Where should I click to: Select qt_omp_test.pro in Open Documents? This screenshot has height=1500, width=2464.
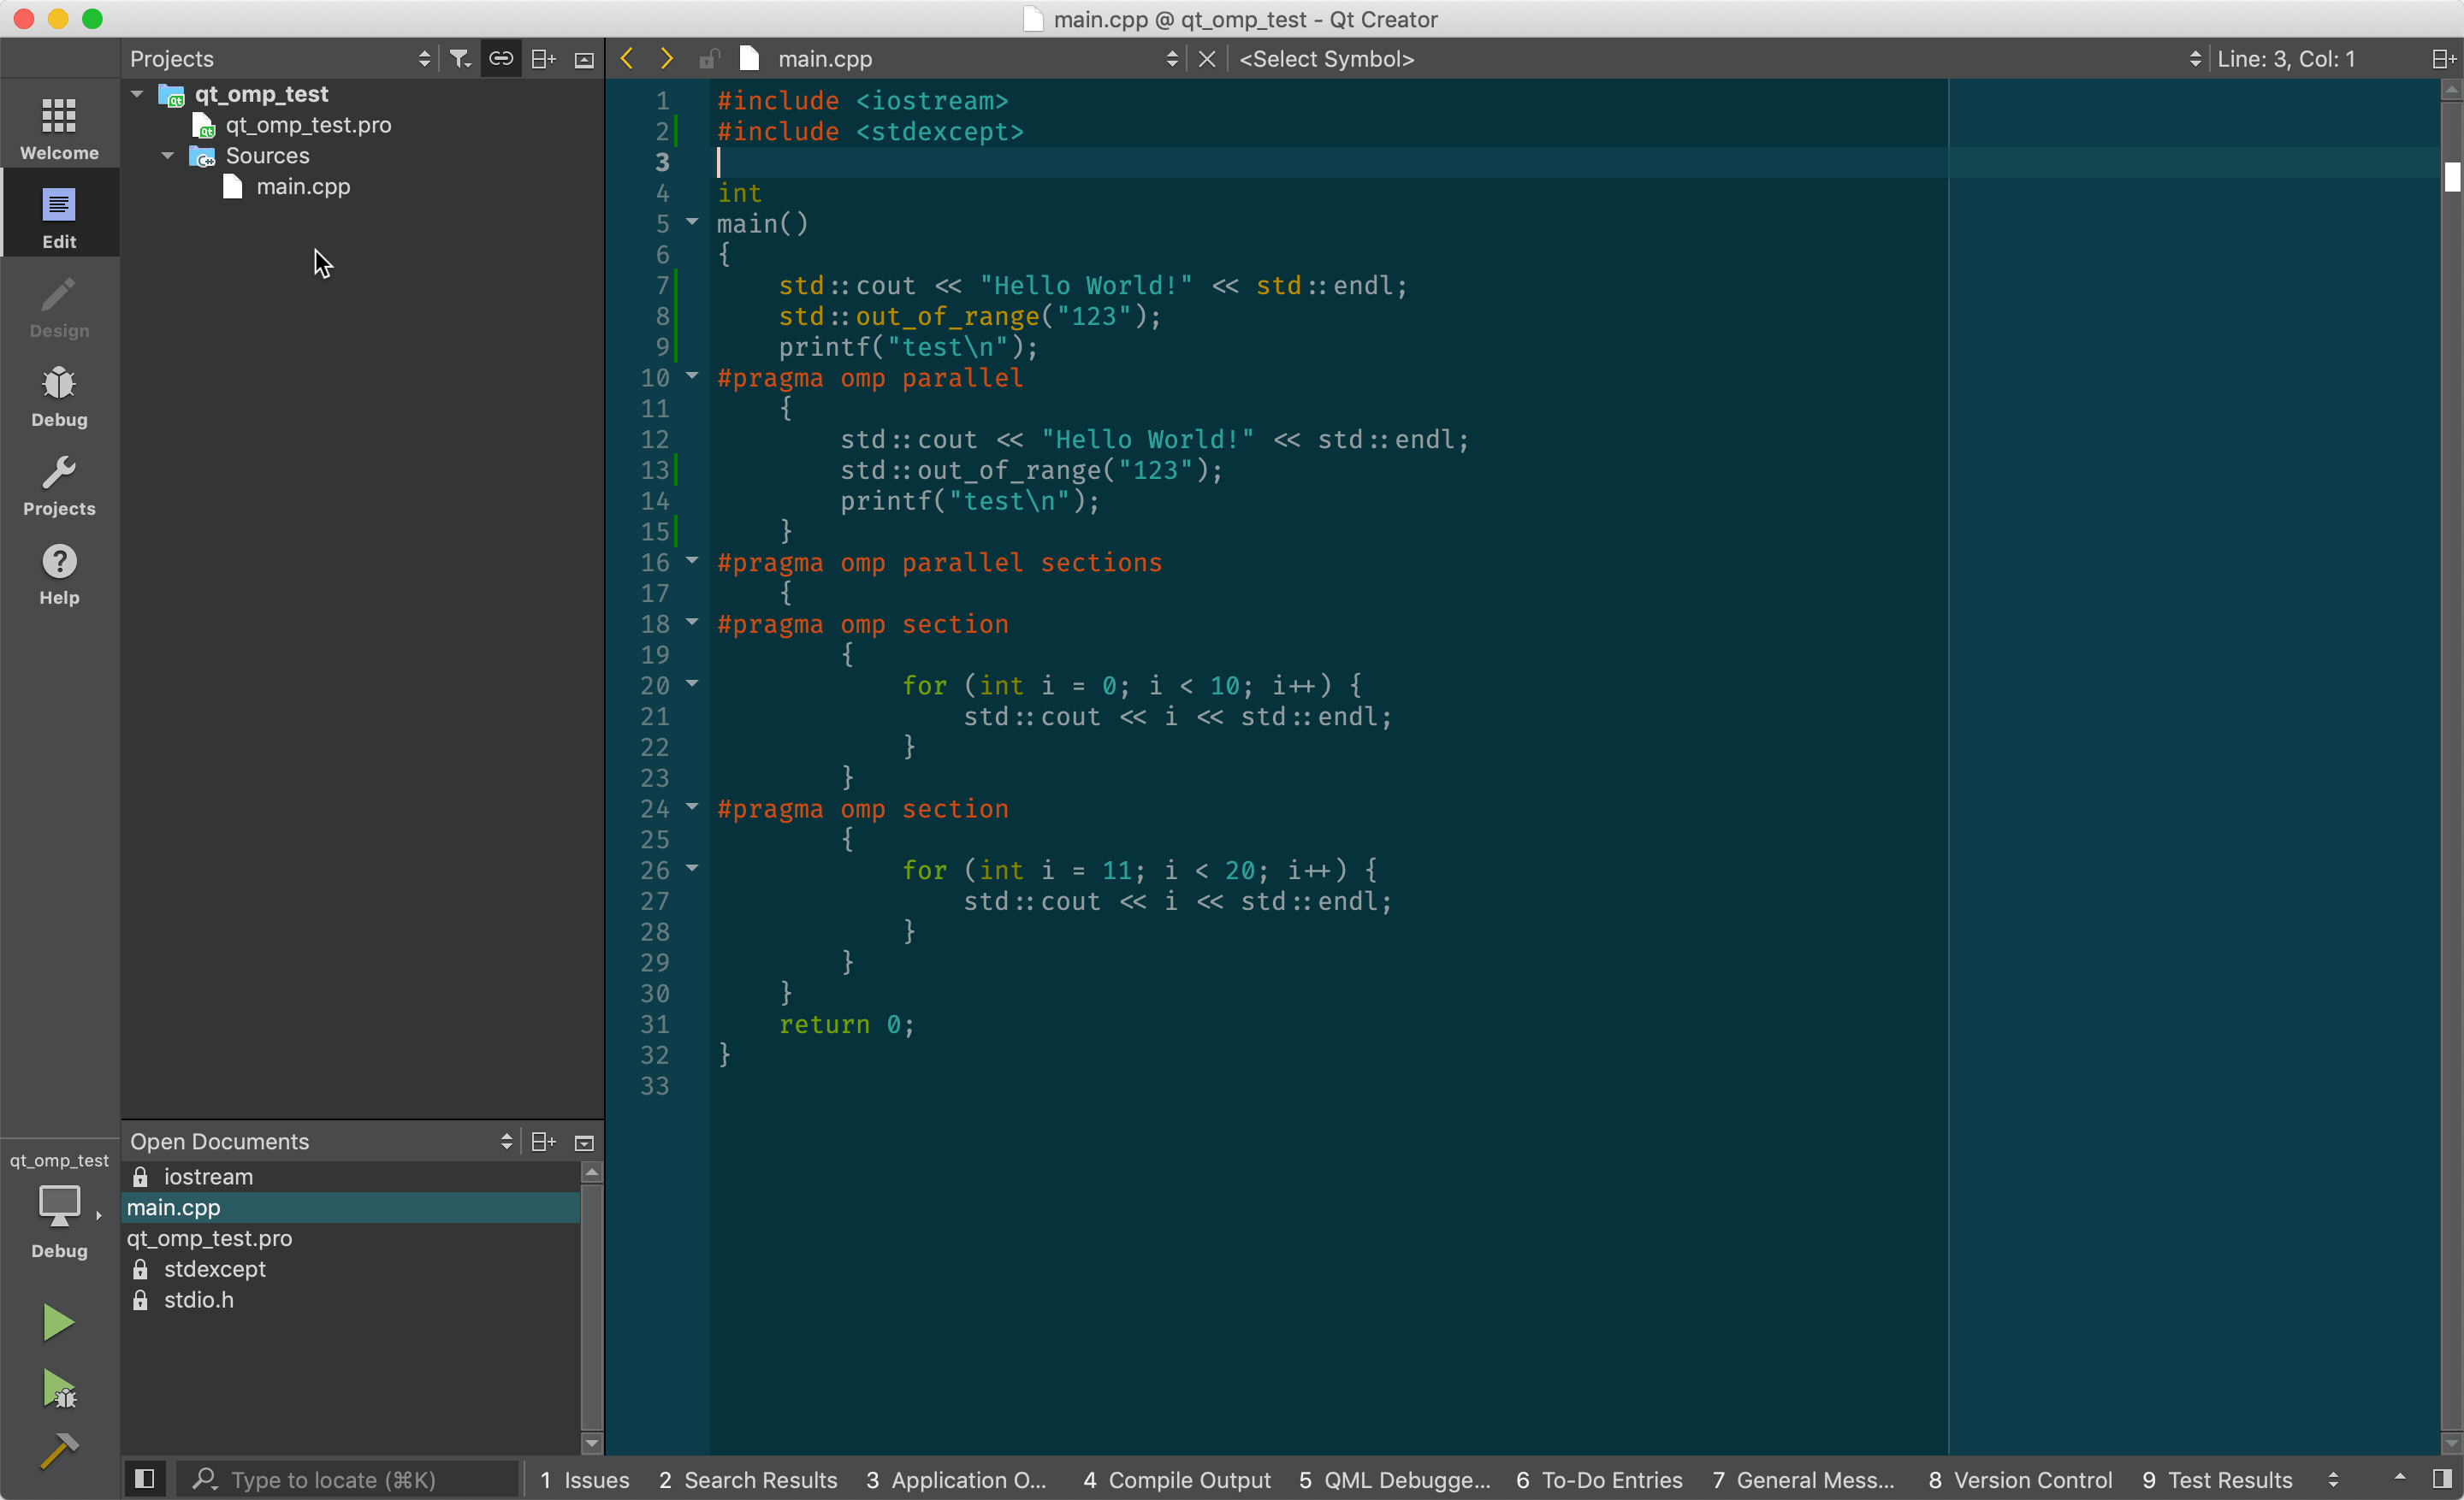click(x=350, y=1238)
